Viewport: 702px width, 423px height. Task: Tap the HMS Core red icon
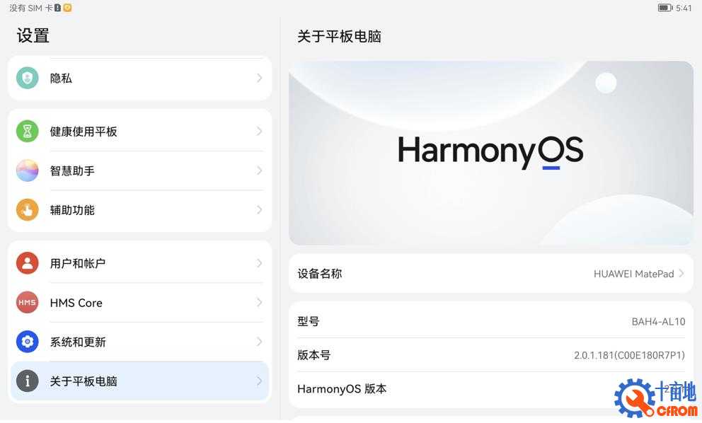pyautogui.click(x=28, y=303)
